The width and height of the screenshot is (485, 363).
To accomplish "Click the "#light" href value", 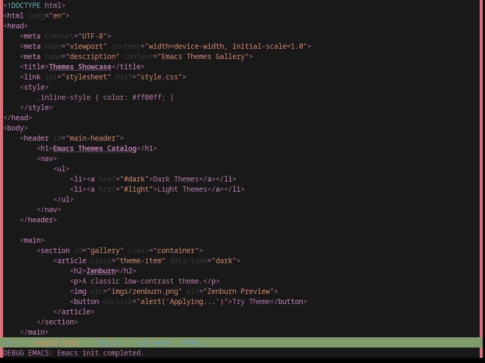I will coord(136,189).
